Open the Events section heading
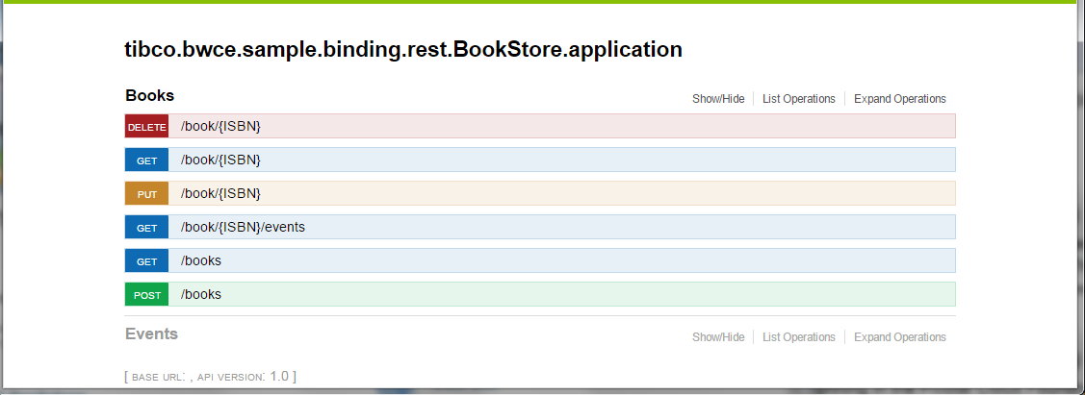Viewport: 1085px width, 395px height. click(x=151, y=334)
